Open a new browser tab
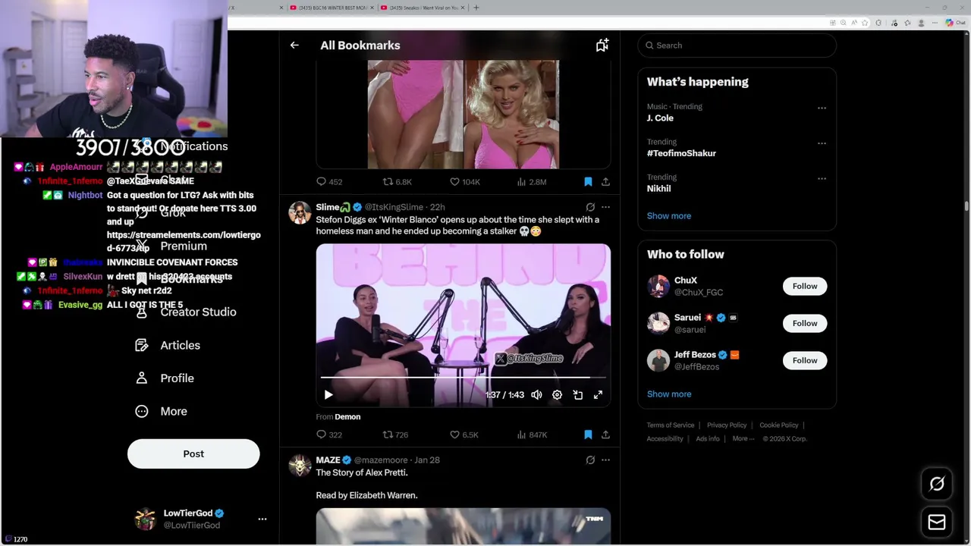 (476, 8)
